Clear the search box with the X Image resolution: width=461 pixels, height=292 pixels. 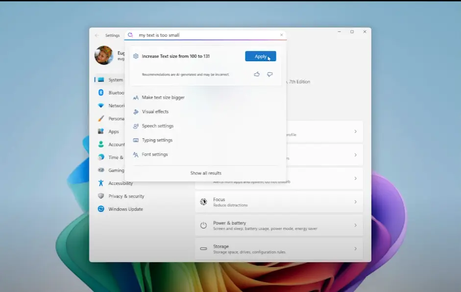(x=281, y=35)
